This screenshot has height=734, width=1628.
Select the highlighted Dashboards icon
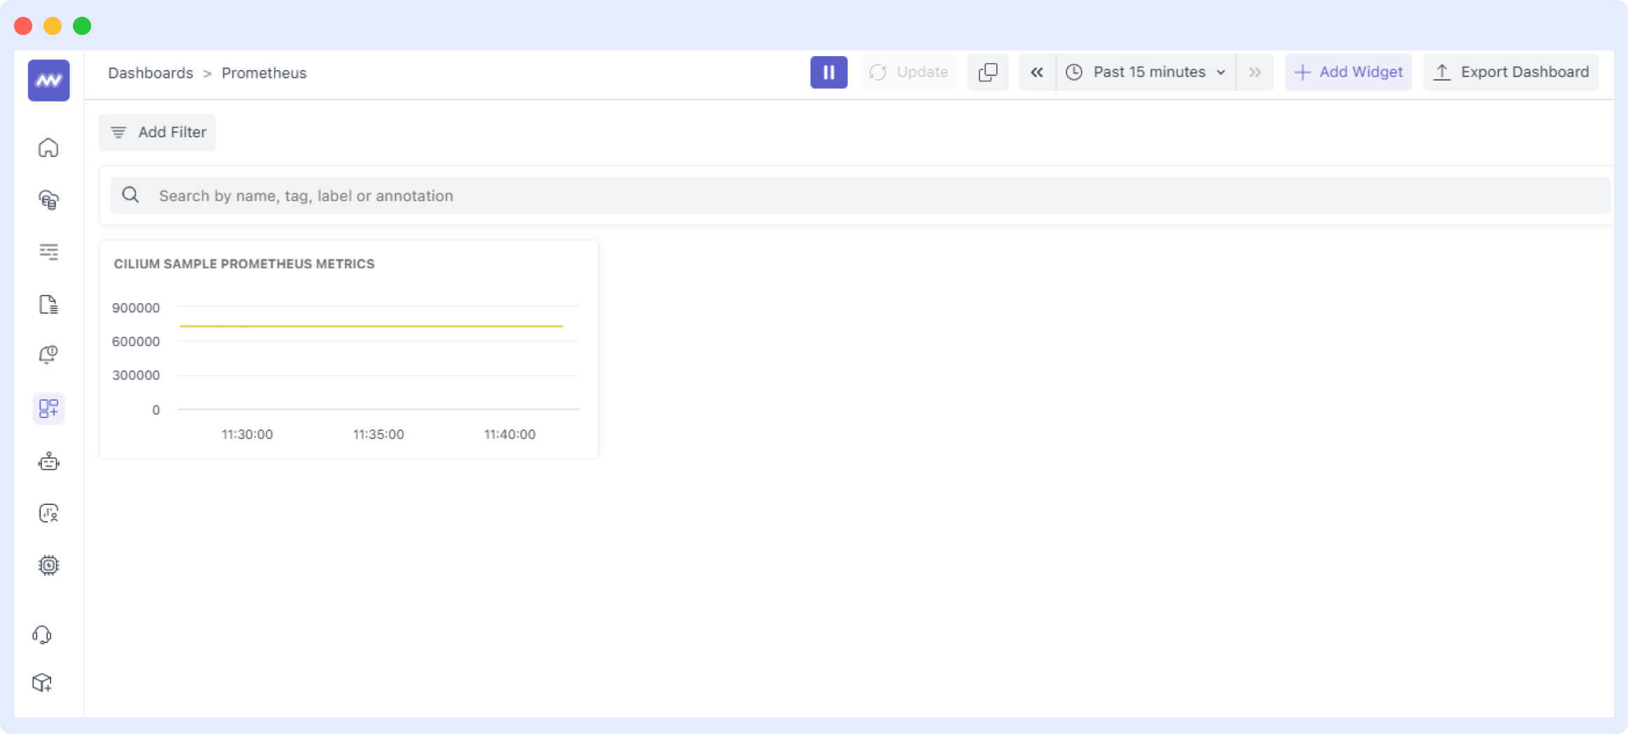pyautogui.click(x=48, y=408)
